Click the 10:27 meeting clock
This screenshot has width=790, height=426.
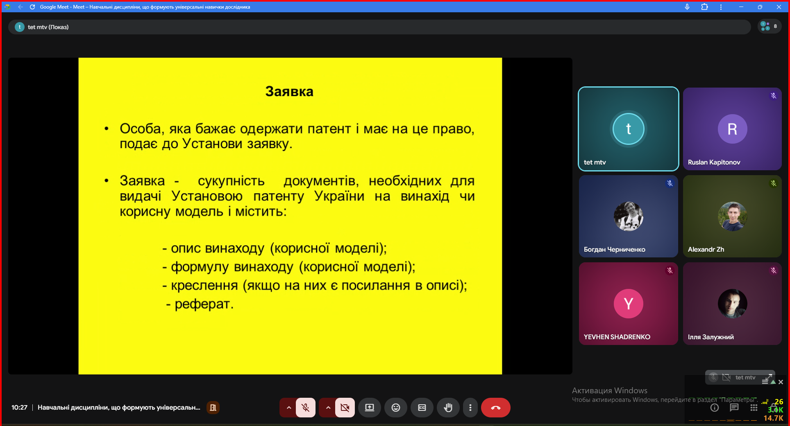tap(19, 408)
